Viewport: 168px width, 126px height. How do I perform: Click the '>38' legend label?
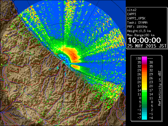tap(138, 59)
